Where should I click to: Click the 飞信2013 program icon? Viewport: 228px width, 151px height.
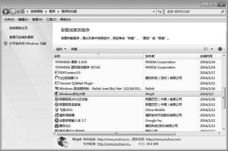tap(56, 110)
